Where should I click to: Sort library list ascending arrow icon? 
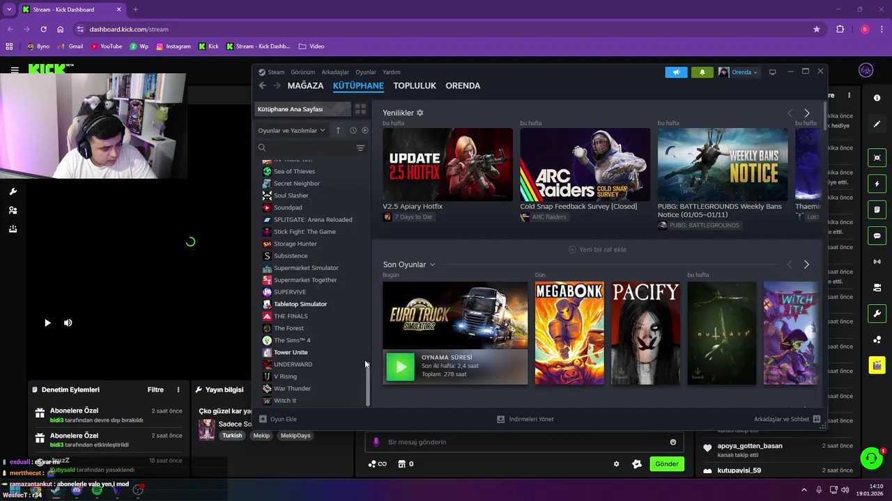tap(338, 130)
